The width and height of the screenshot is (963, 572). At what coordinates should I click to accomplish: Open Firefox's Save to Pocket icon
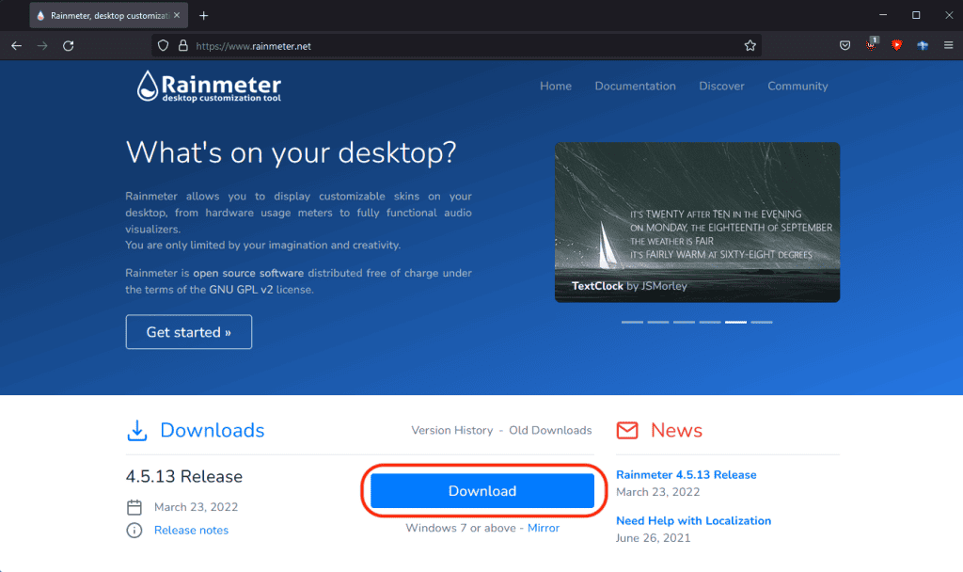[845, 44]
